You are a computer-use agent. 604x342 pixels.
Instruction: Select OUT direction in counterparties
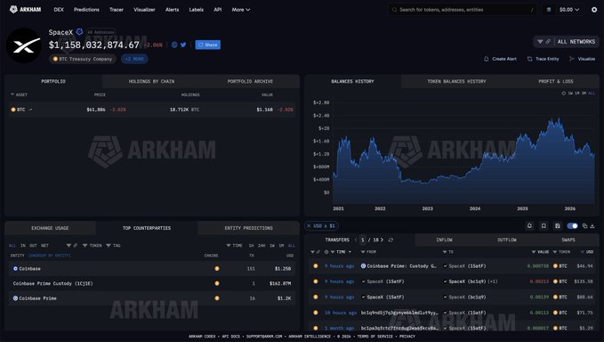pos(34,245)
